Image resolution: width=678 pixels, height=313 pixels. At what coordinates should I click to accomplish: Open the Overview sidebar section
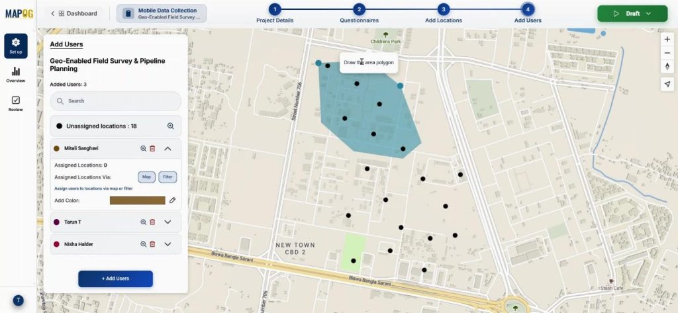coord(16,74)
